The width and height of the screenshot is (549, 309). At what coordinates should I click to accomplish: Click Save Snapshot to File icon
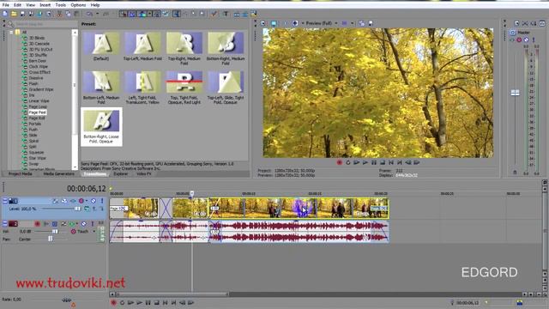pos(371,23)
